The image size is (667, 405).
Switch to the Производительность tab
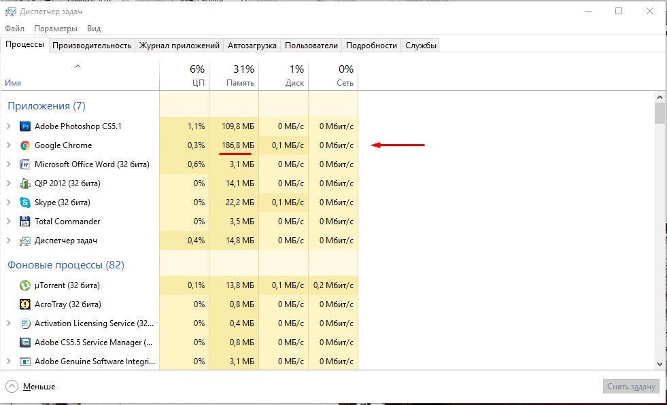pyautogui.click(x=92, y=46)
